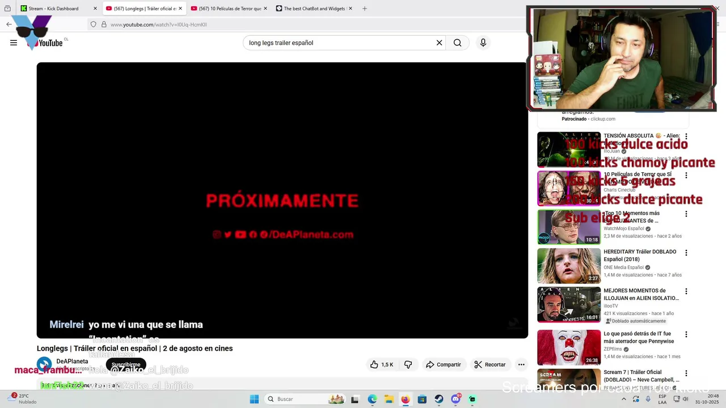Viewport: 726px width, 408px height.
Task: Switch to Firefox in the taskbar
Action: pos(405,399)
